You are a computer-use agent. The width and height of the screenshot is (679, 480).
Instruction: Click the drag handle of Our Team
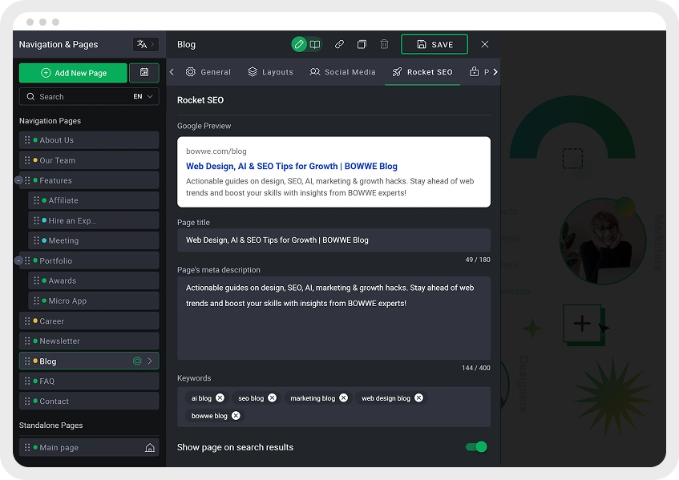pos(27,160)
